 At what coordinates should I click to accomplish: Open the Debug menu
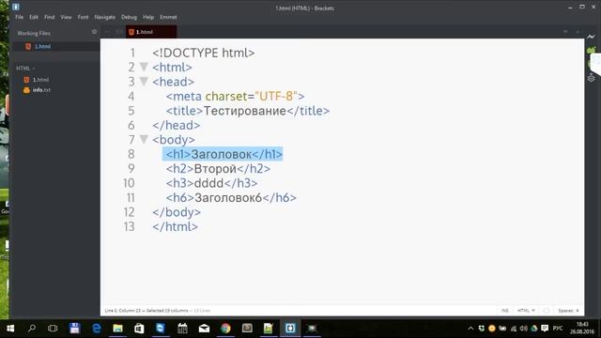click(129, 17)
